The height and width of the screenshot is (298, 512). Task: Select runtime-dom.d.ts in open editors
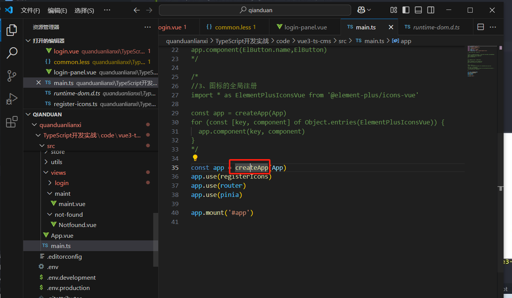click(x=91, y=93)
